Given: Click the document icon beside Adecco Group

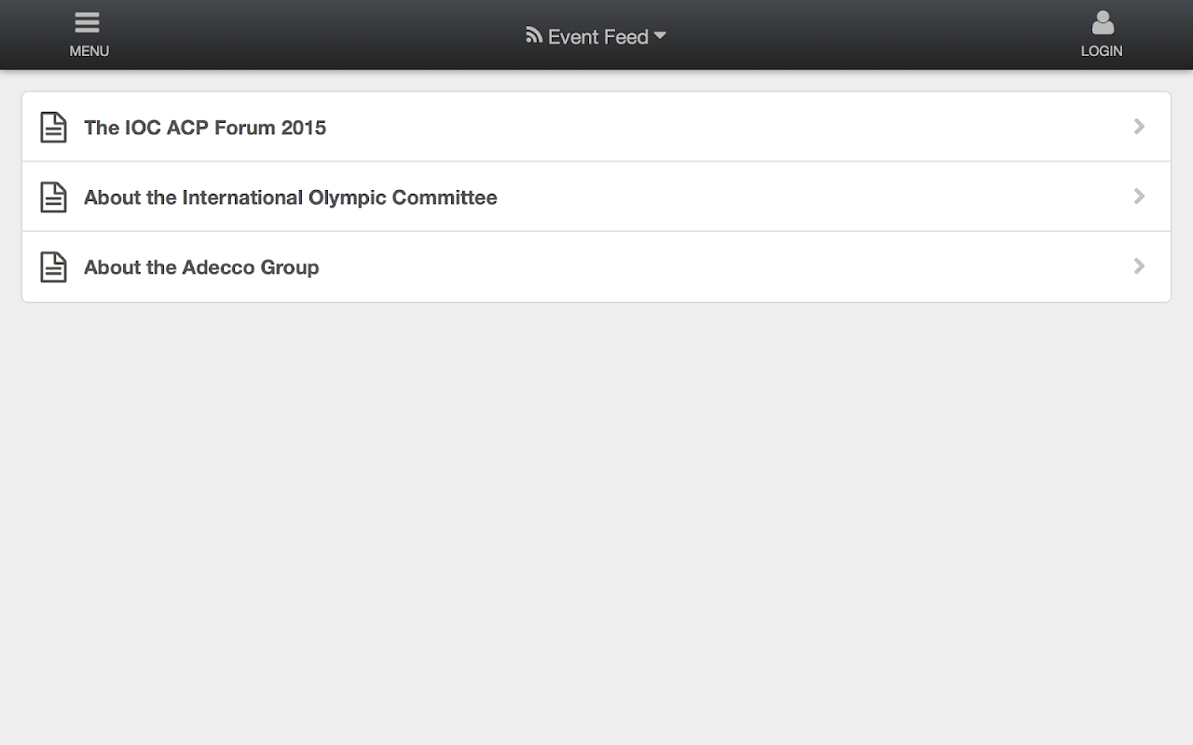Looking at the screenshot, I should (x=54, y=267).
